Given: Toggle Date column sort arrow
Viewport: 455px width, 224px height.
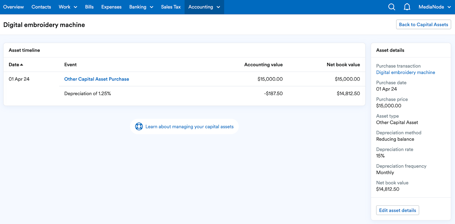Looking at the screenshot, I should point(22,65).
